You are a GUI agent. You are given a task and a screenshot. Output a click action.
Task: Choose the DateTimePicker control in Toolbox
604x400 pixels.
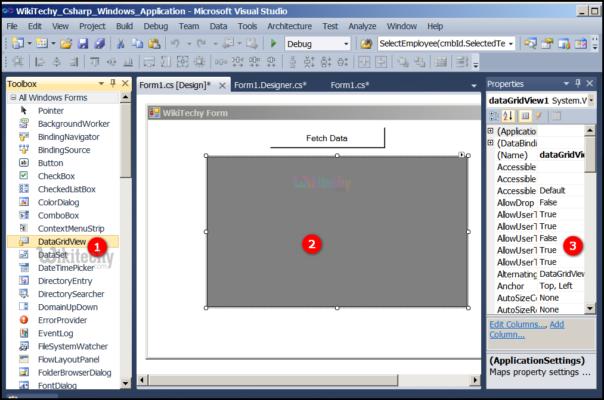pos(66,268)
